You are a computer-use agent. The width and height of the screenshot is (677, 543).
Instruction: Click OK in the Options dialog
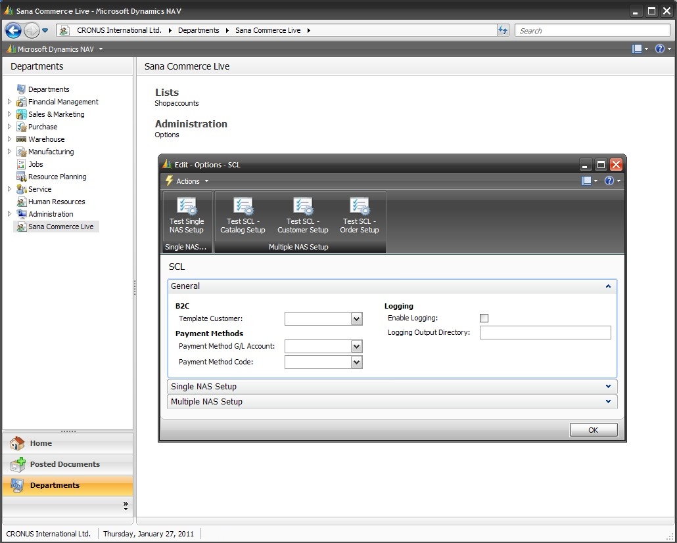pos(594,430)
